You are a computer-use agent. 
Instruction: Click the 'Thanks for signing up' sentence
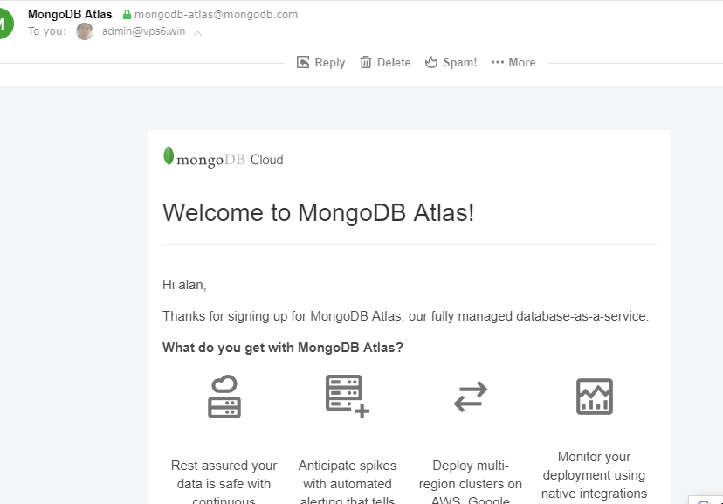[405, 316]
